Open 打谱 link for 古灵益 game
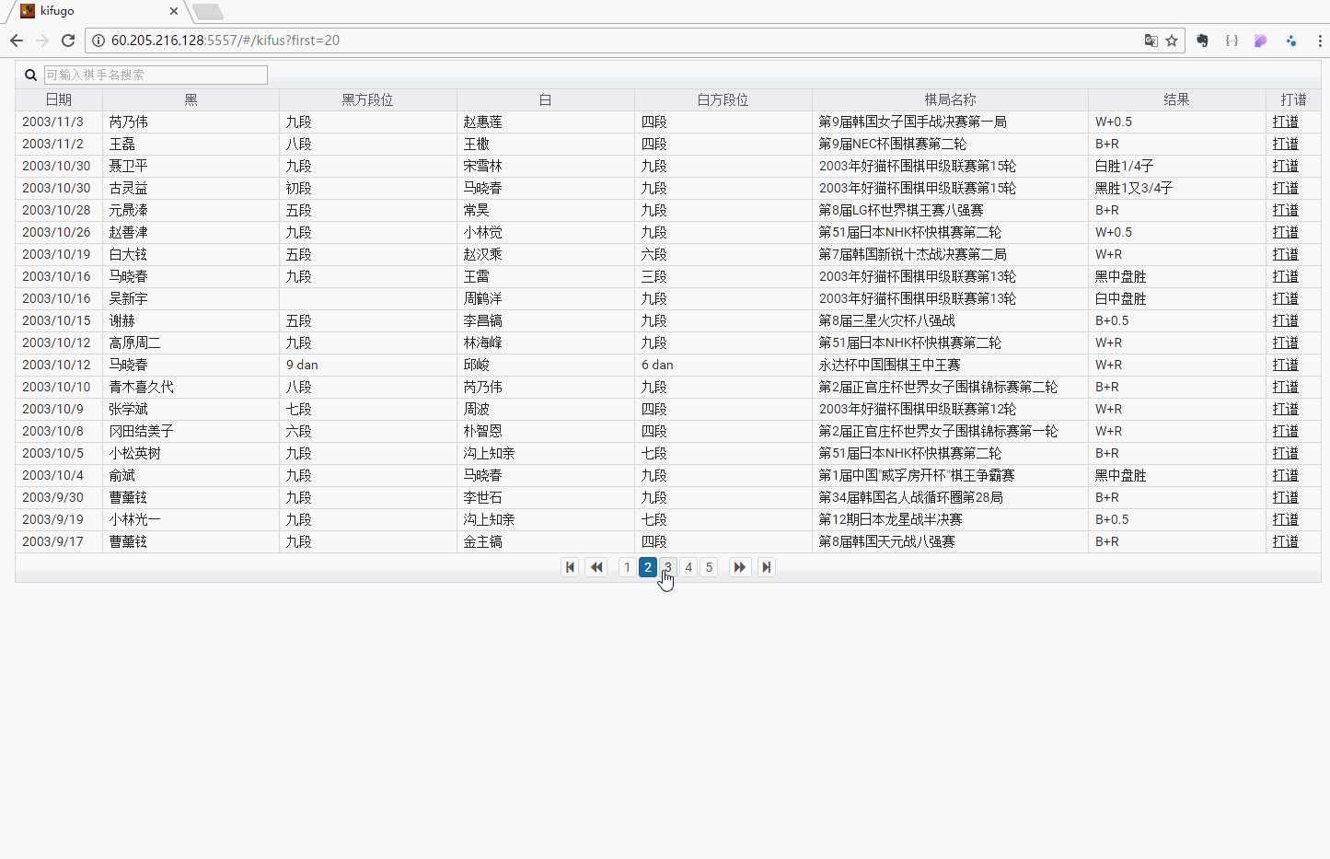 (1286, 188)
